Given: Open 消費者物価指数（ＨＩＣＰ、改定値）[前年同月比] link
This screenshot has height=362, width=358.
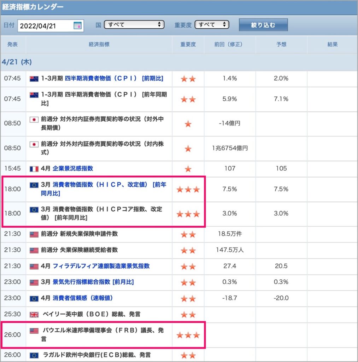Looking at the screenshot, I should pyautogui.click(x=104, y=189).
